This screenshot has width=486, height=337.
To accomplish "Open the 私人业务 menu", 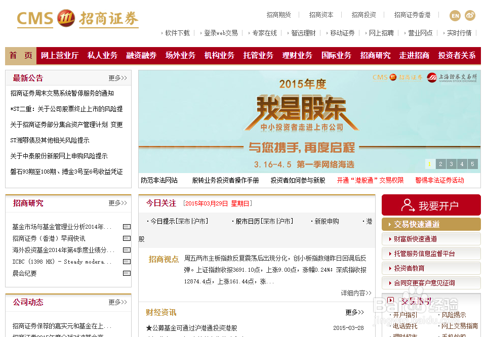I will point(102,56).
